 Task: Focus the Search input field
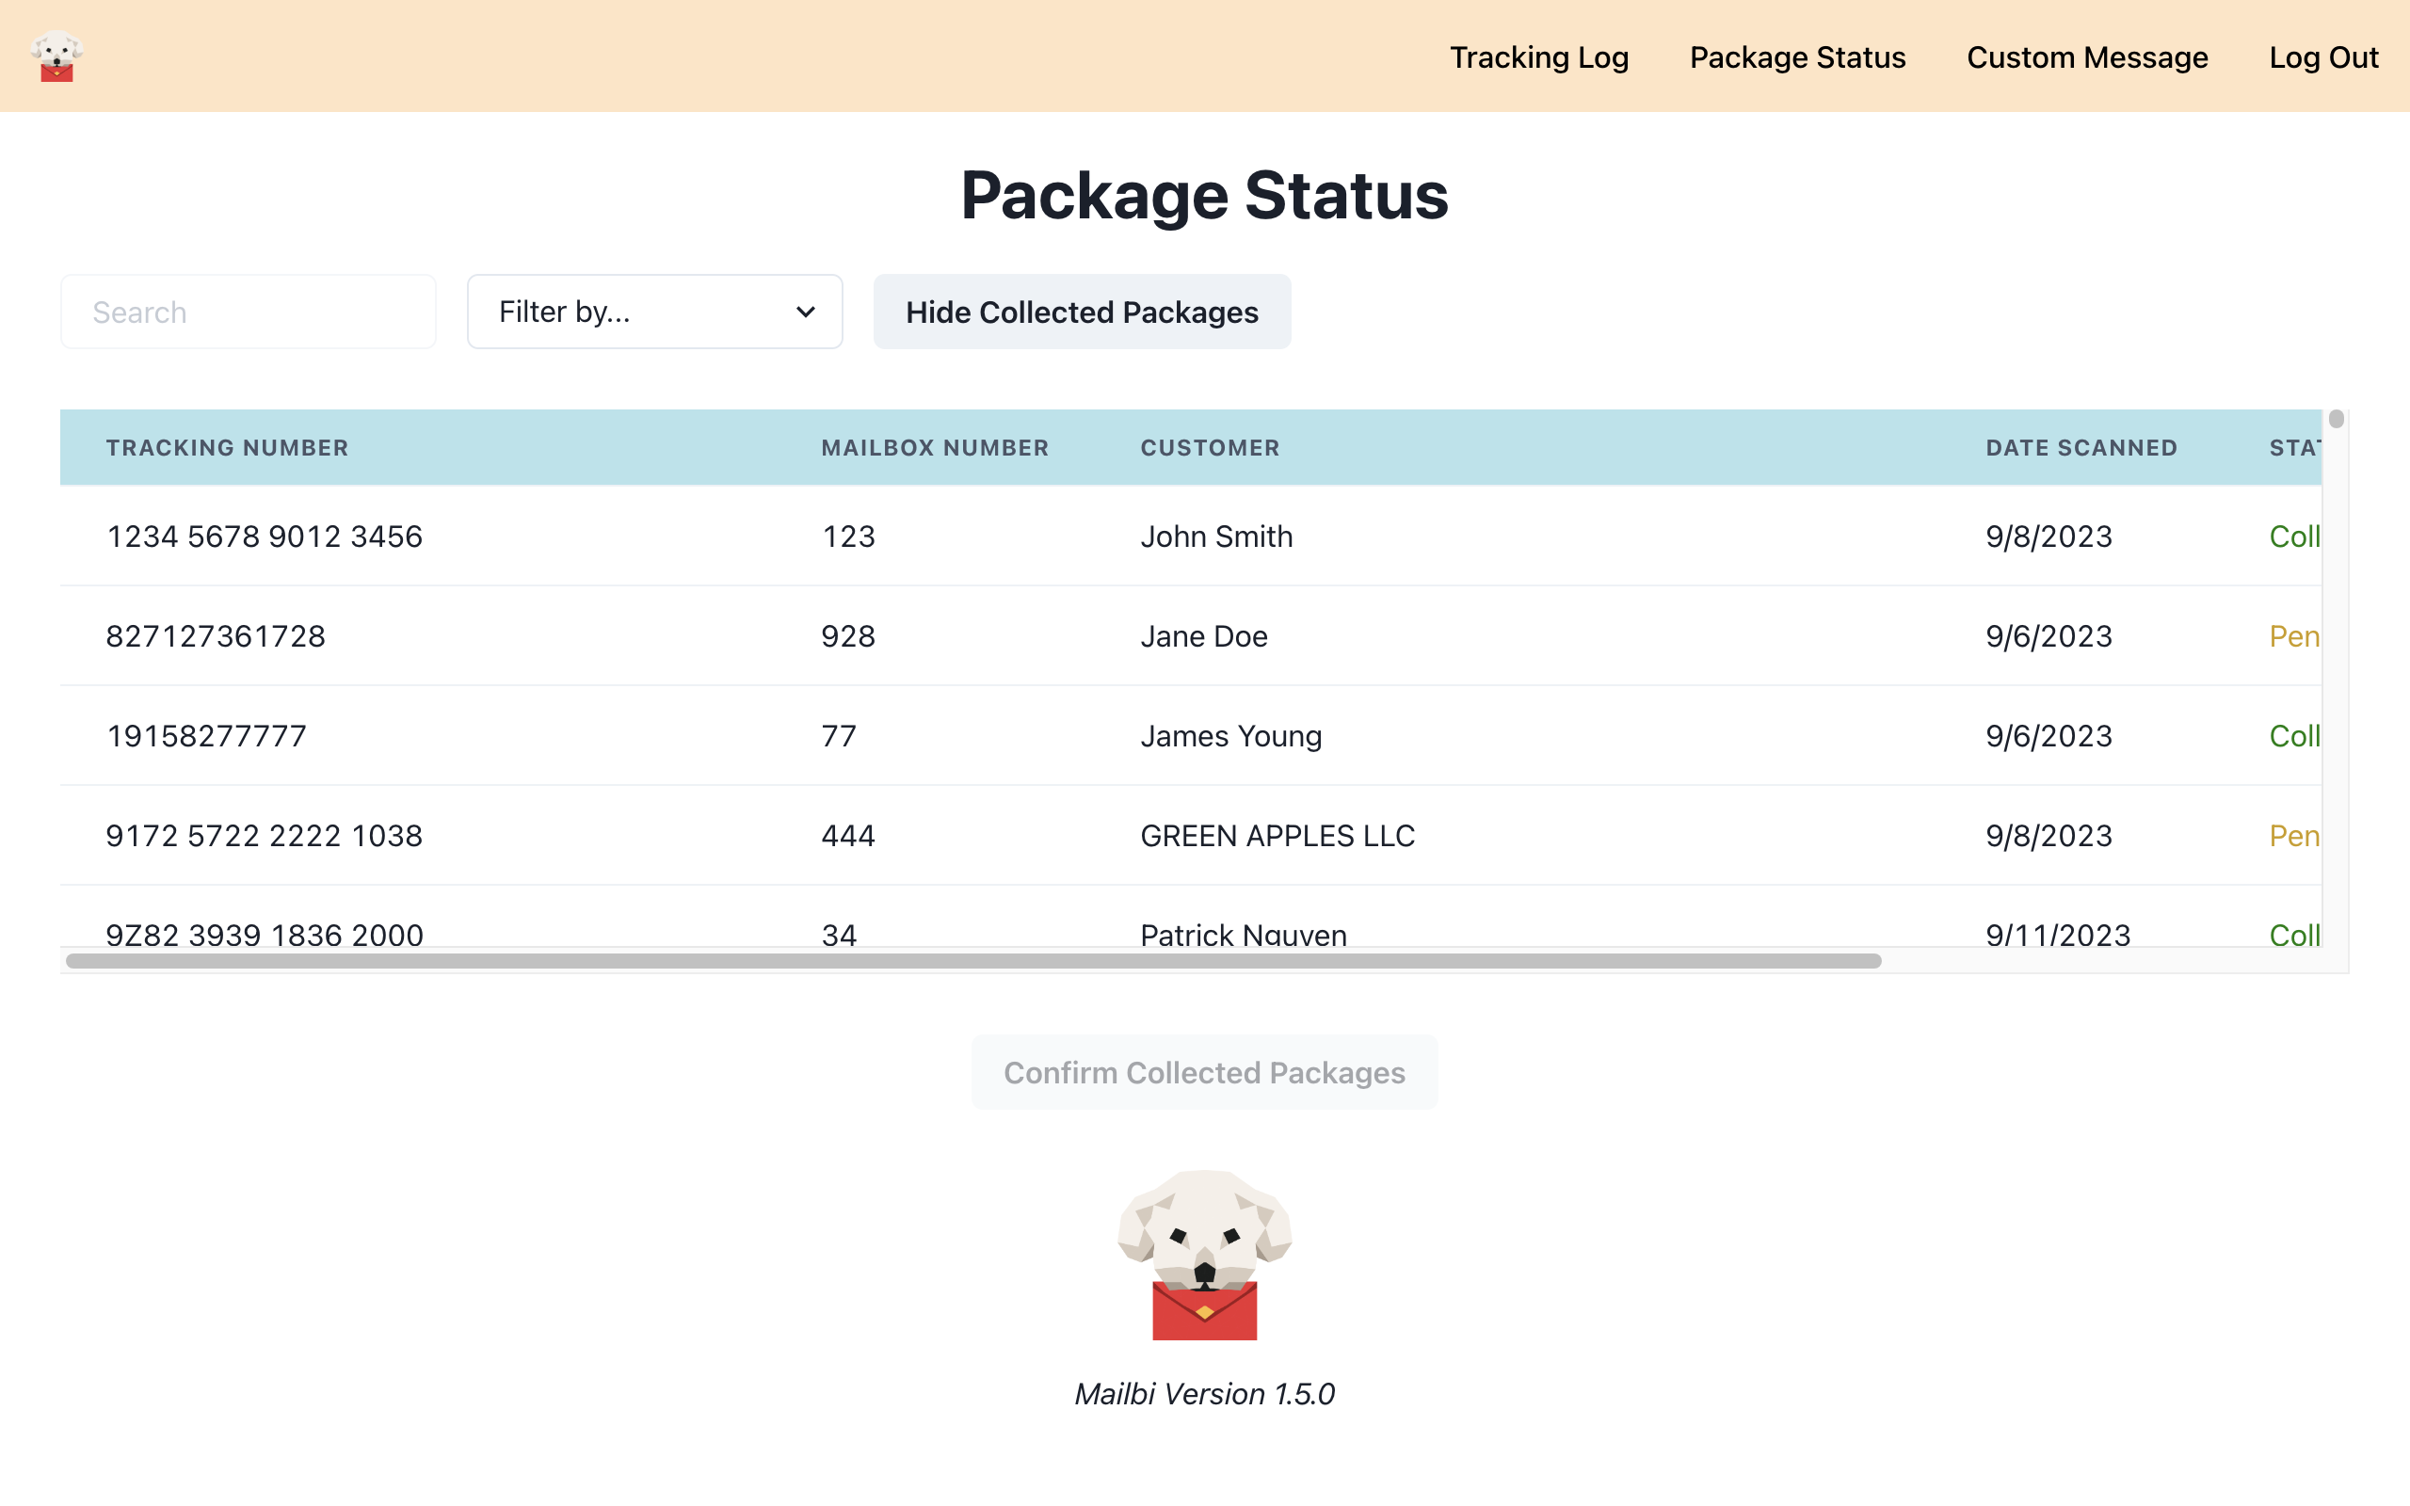point(248,312)
